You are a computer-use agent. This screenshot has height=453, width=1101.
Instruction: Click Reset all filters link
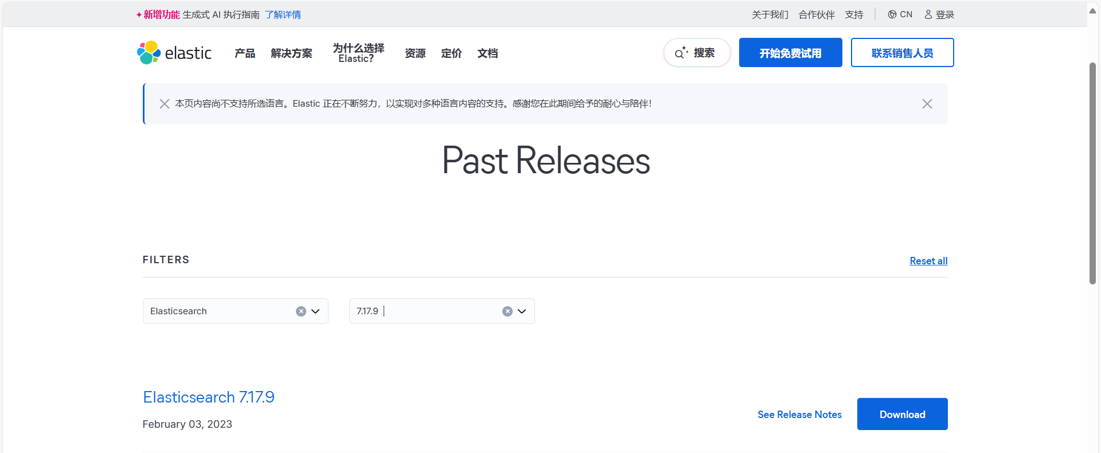click(928, 261)
